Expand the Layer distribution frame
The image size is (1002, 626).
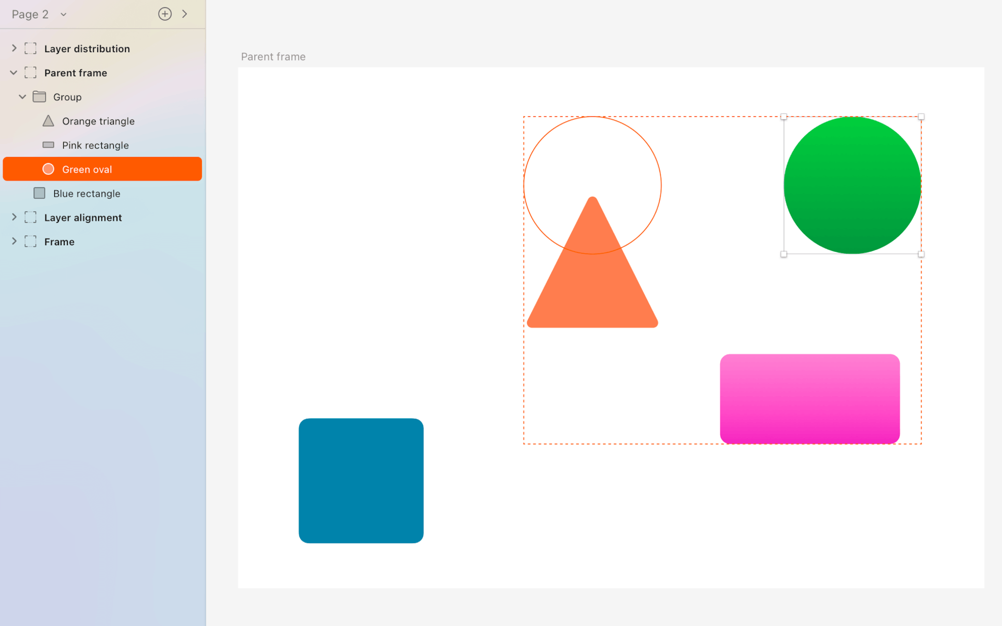(14, 49)
